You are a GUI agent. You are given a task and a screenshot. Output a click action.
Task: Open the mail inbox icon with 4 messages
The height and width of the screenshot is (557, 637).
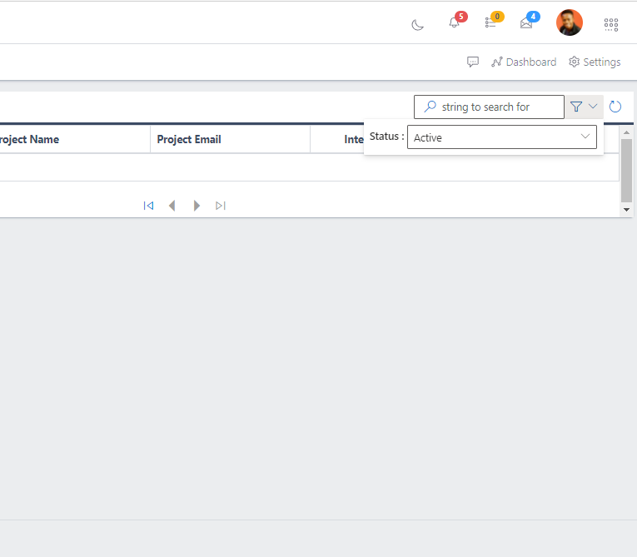click(526, 23)
